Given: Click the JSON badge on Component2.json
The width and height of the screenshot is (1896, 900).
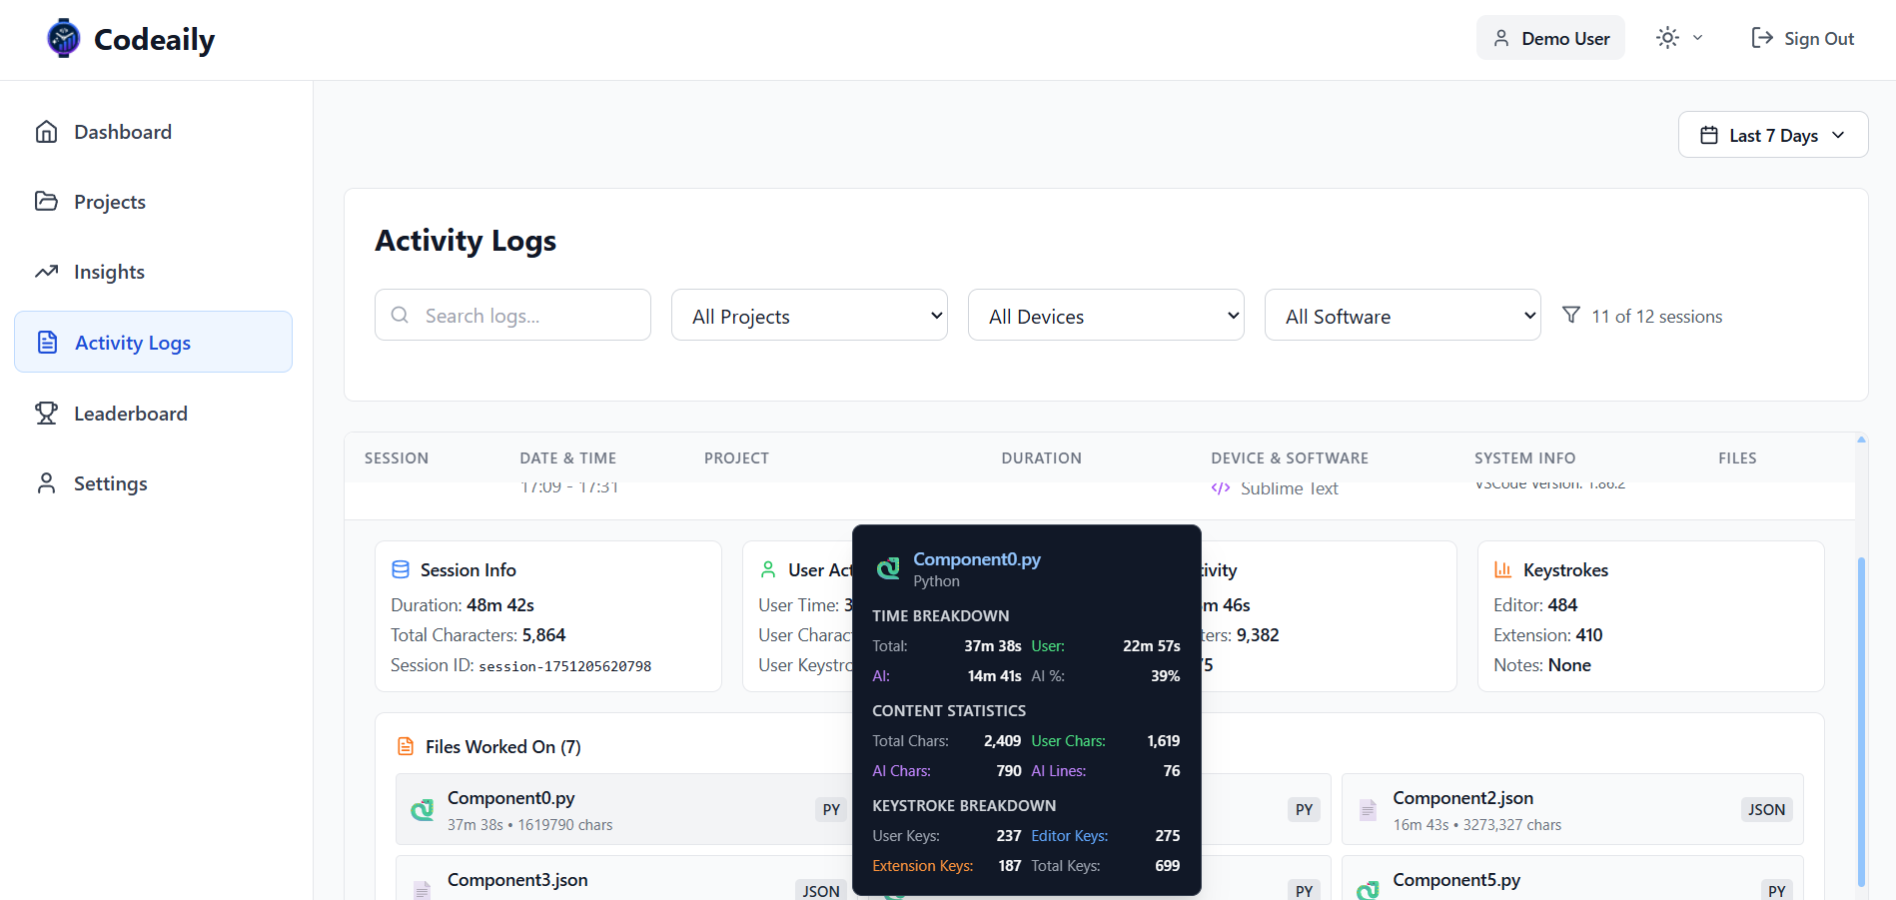Looking at the screenshot, I should point(1766,809).
